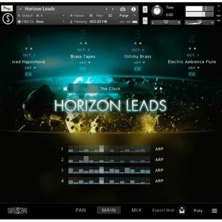Click the wrench settings icon
The width and height of the screenshot is (222, 222).
pos(7,8)
